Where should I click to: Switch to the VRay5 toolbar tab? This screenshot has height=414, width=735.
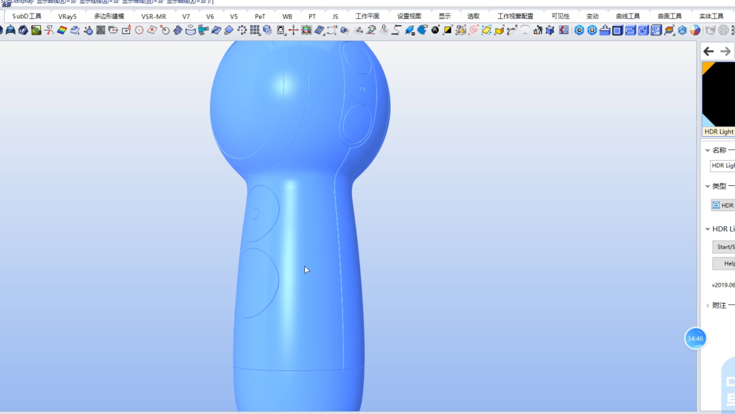tap(67, 16)
